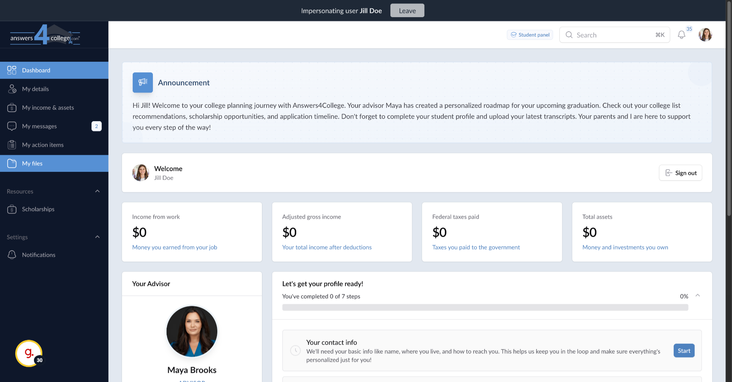Viewport: 732px width, 382px height.
Task: Click the My action items list icon
Action: pyautogui.click(x=12, y=145)
